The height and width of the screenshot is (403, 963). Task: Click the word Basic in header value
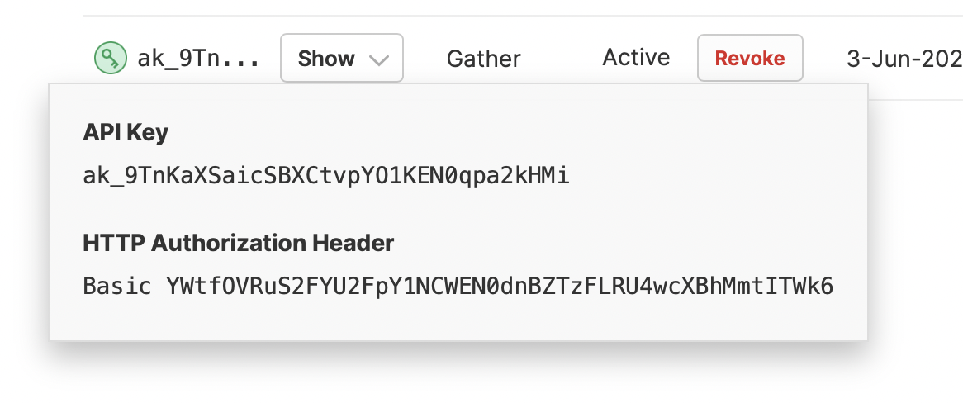click(117, 287)
